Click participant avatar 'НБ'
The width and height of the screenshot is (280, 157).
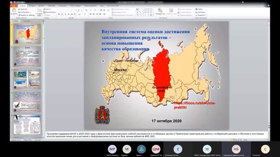[236, 149]
